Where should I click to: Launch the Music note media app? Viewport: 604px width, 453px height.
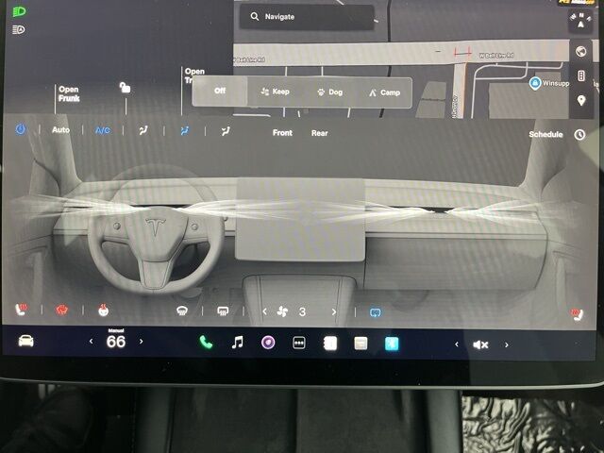237,342
